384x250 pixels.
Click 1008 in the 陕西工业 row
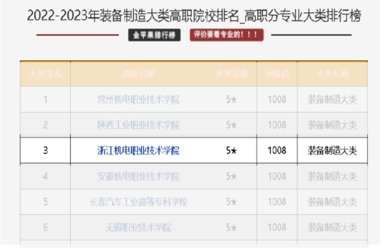(x=277, y=125)
